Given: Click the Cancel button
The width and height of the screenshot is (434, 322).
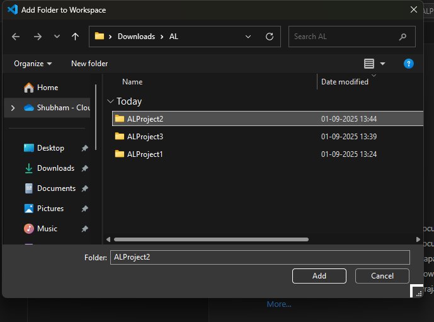Looking at the screenshot, I should [x=382, y=276].
